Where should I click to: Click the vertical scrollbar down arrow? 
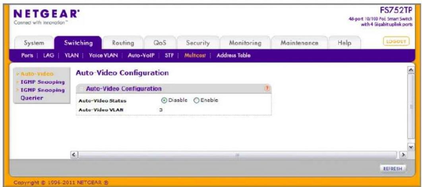click(411, 147)
